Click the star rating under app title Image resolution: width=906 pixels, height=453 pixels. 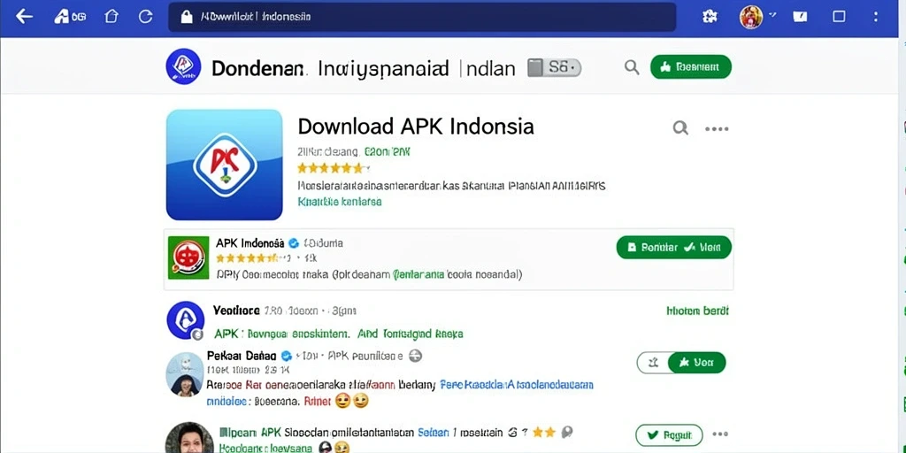333,169
